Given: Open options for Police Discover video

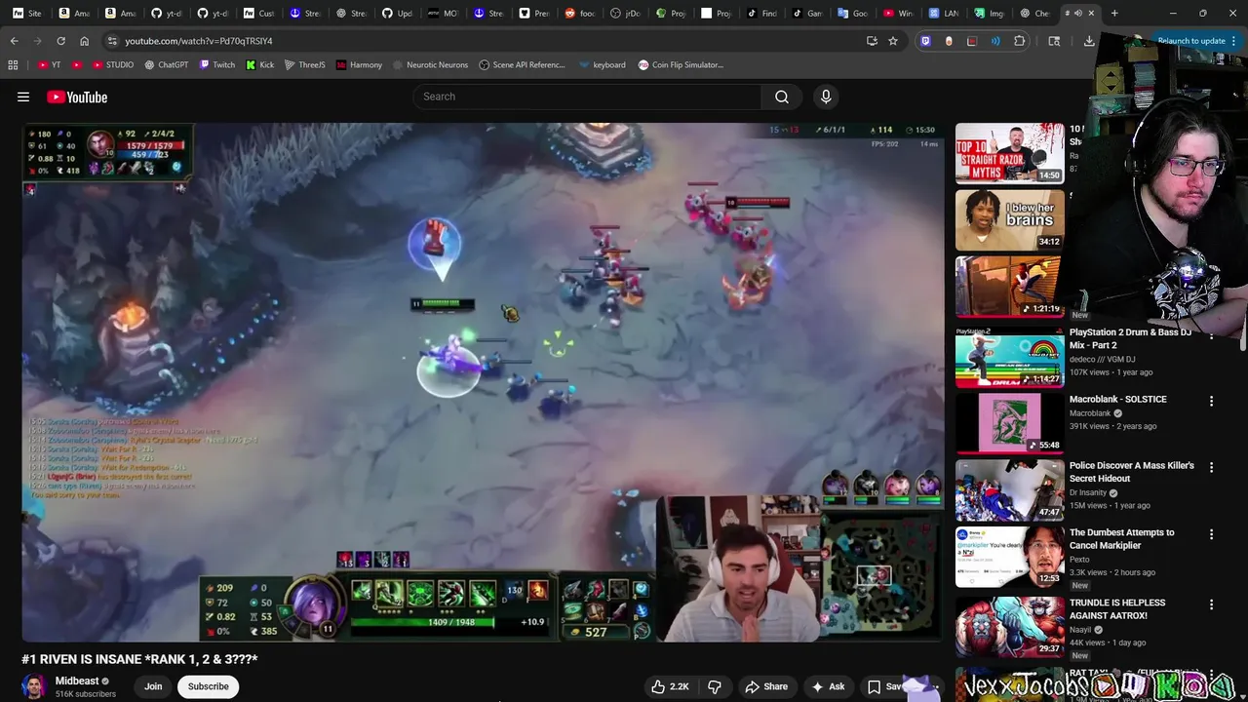Looking at the screenshot, I should [1211, 467].
